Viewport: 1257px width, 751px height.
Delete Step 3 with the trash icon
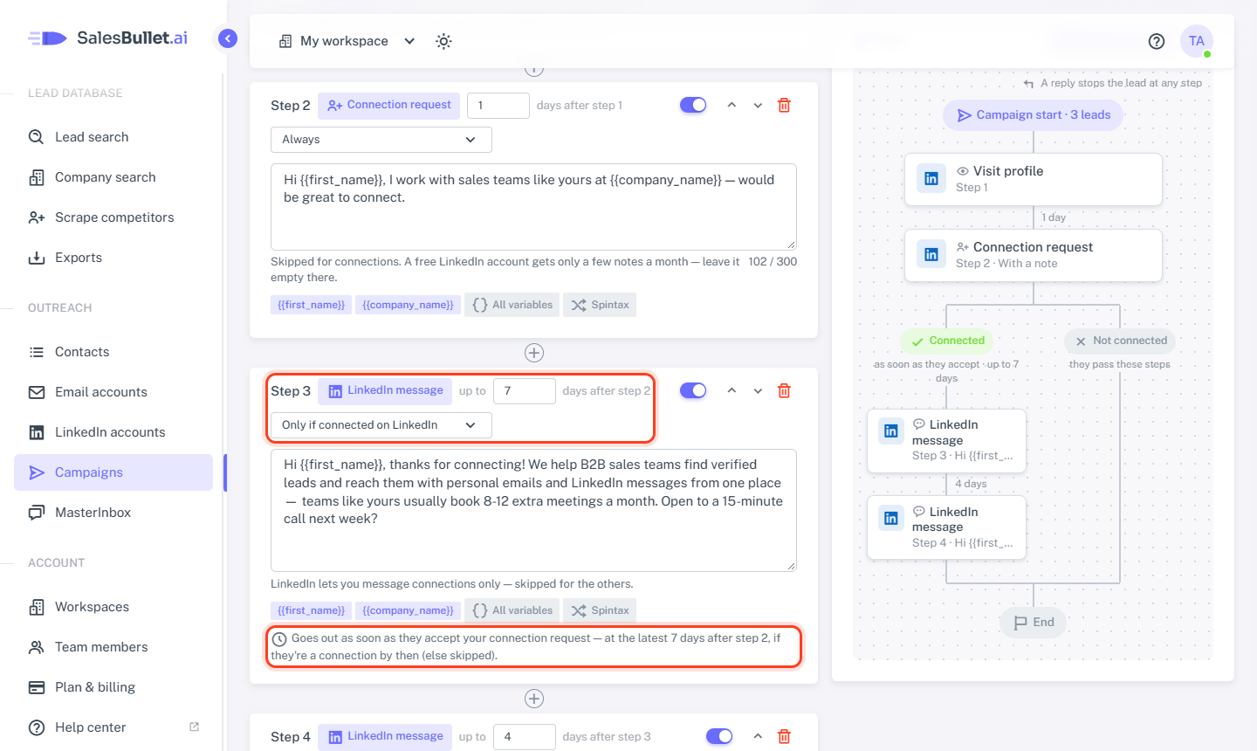784,390
